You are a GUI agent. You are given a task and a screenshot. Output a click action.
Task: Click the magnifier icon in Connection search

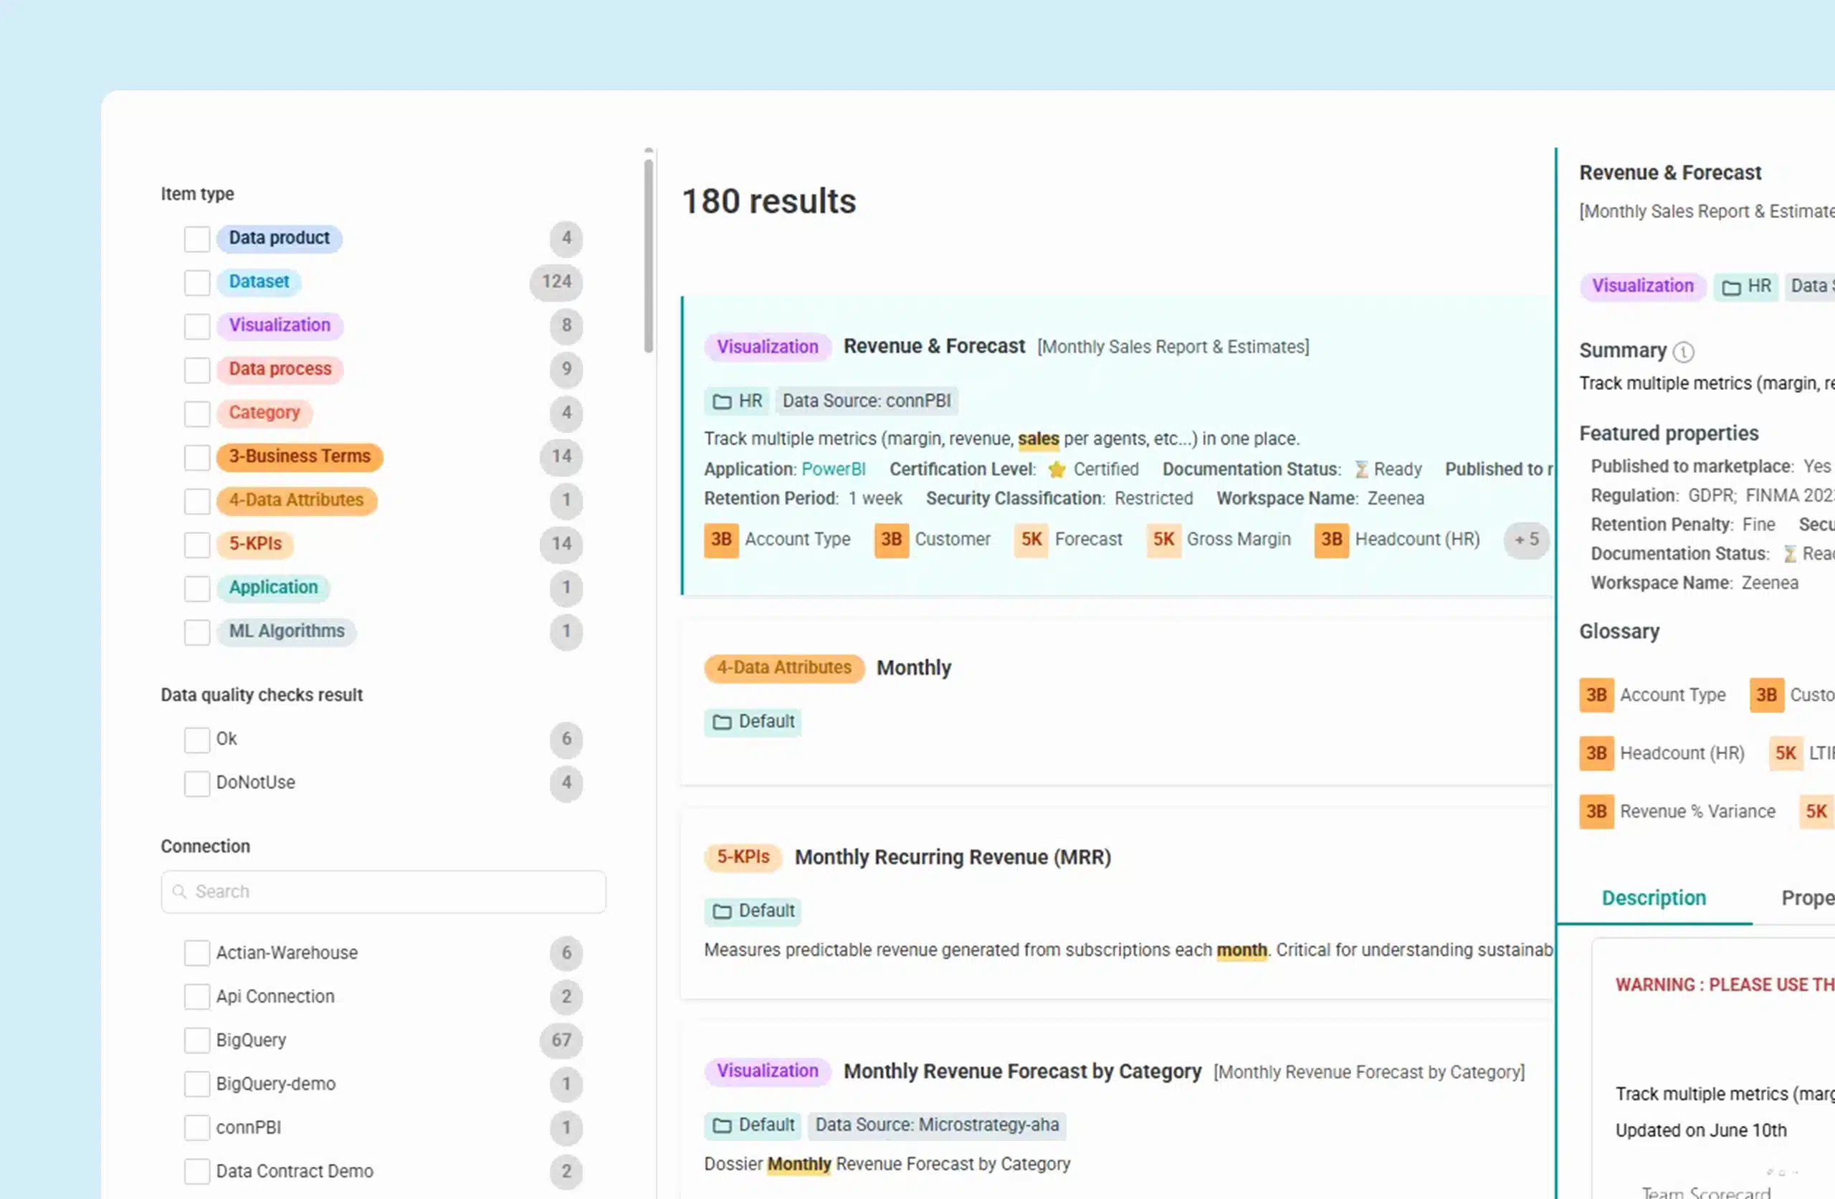[x=181, y=892]
